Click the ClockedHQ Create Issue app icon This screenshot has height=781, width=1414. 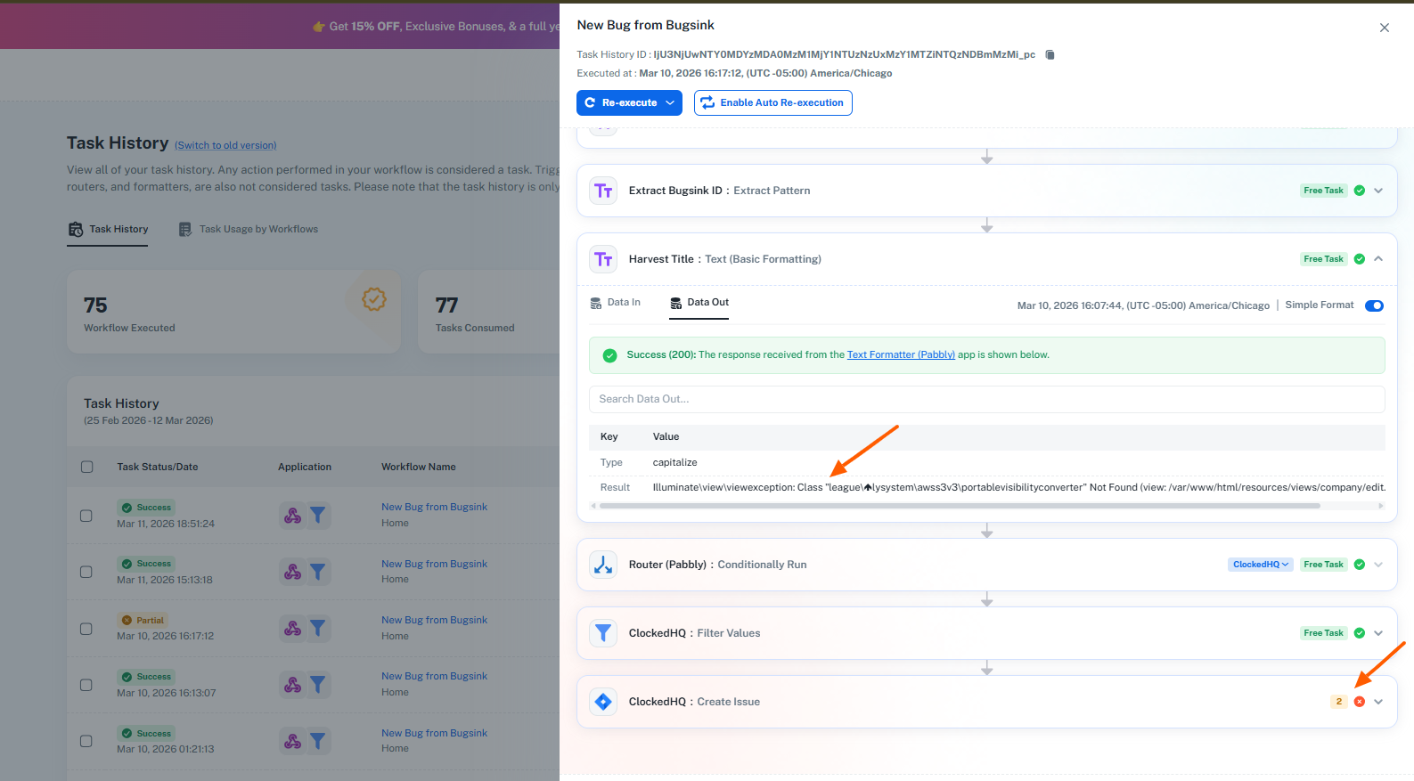(x=603, y=702)
